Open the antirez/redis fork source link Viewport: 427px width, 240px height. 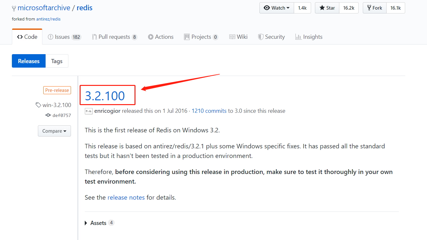click(x=48, y=19)
